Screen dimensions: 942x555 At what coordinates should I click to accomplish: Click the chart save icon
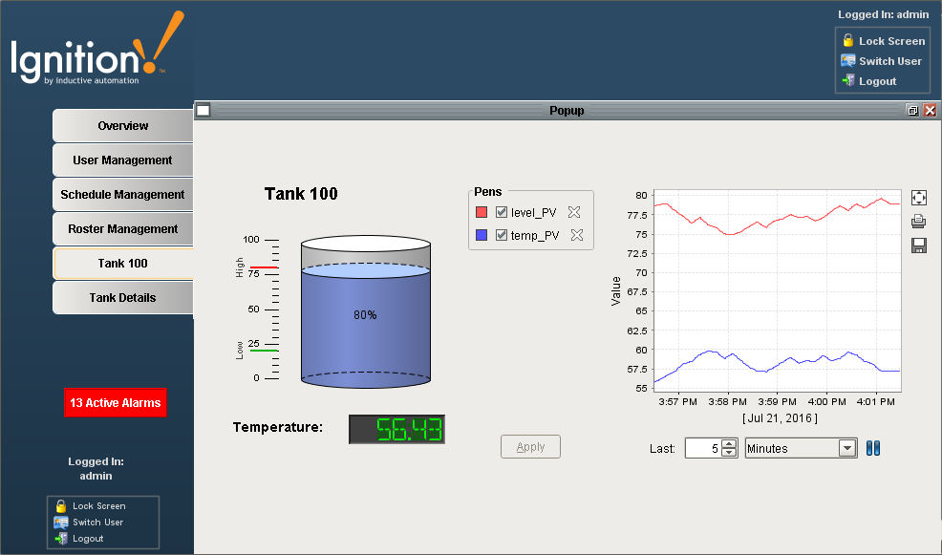pyautogui.click(x=919, y=246)
